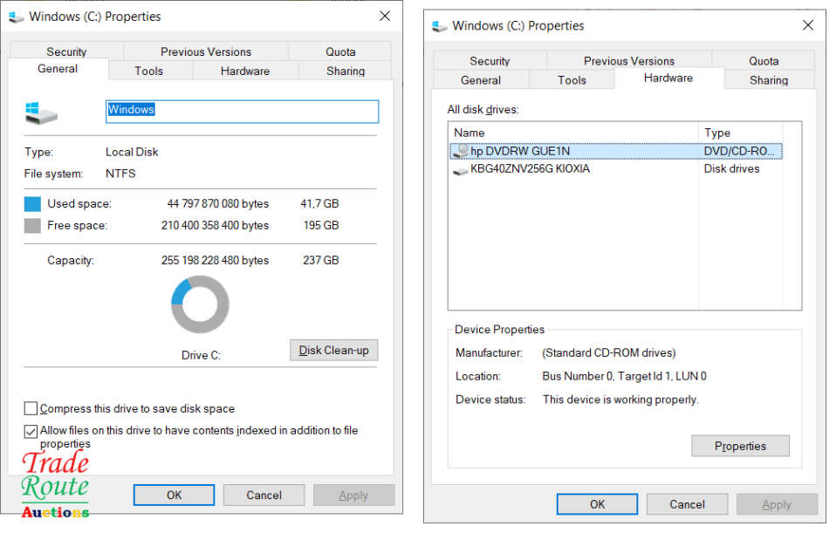Click the Windows drive icon beside name field

pos(41,112)
